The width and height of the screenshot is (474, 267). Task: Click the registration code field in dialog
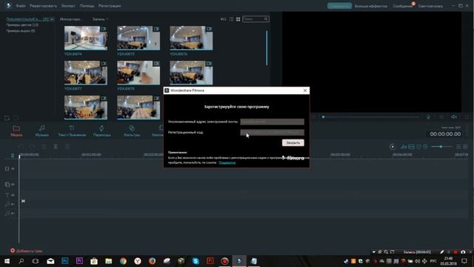(272, 132)
